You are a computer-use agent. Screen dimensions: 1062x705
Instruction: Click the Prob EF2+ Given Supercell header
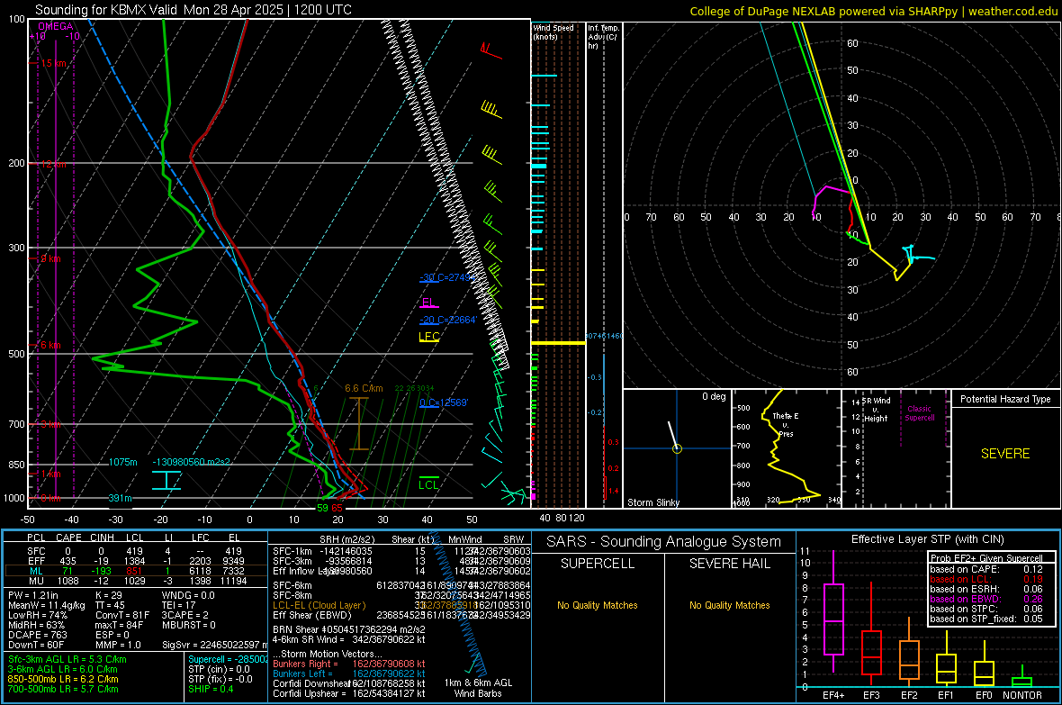pos(986,558)
